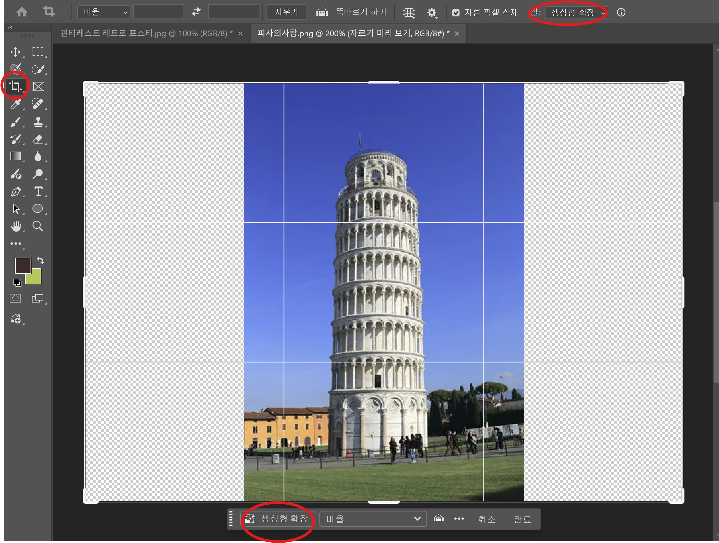
Task: Open 비율 dropdown in options bar
Action: pyautogui.click(x=104, y=12)
